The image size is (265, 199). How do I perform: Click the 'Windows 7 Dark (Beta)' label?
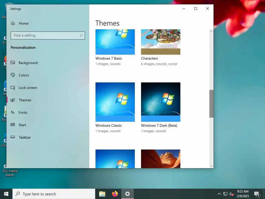(x=159, y=125)
